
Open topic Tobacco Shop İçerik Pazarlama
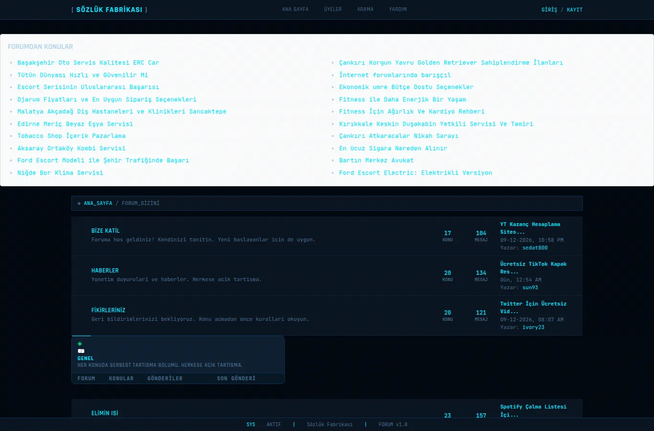click(71, 136)
